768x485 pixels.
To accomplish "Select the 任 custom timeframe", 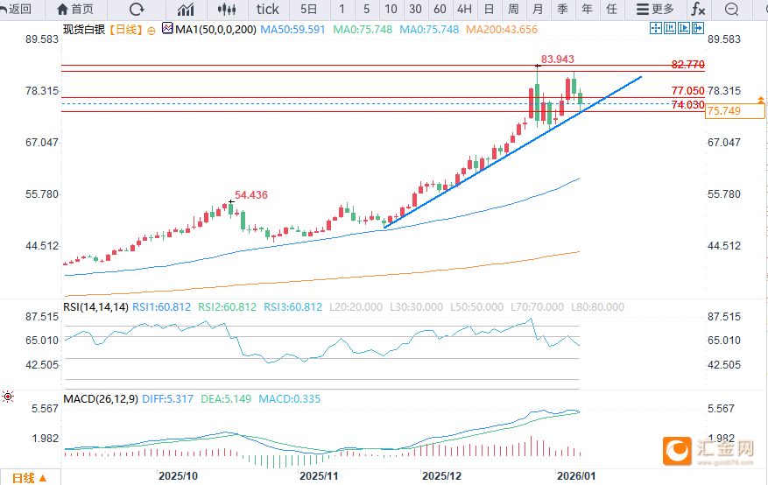I will [x=611, y=9].
